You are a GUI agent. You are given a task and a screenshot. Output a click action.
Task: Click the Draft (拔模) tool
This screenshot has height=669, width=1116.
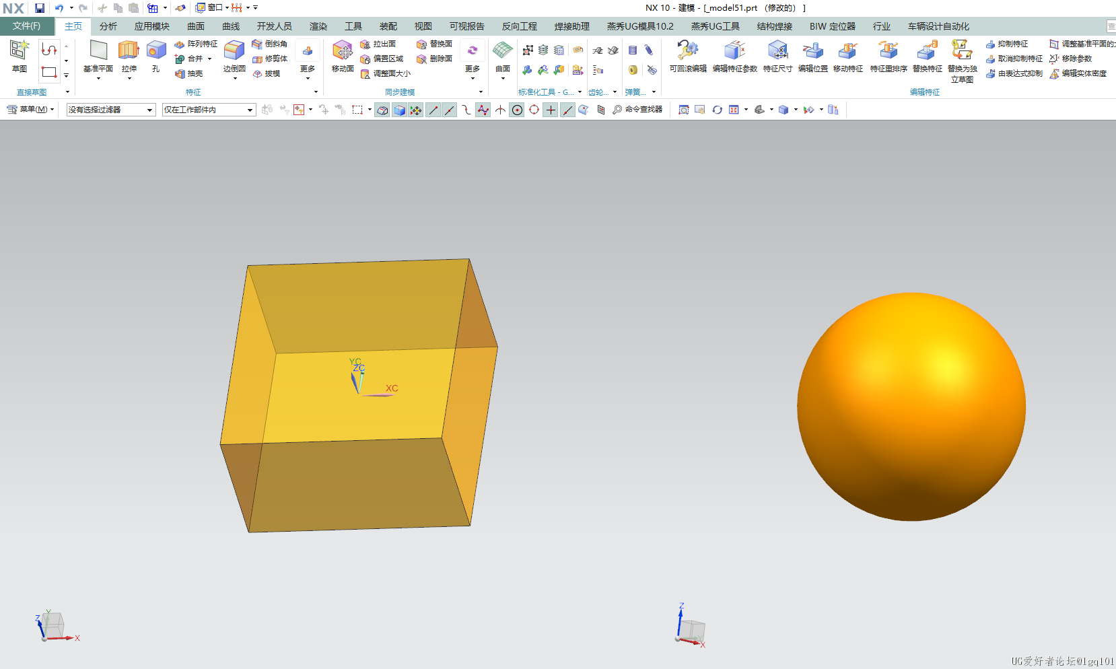[267, 73]
